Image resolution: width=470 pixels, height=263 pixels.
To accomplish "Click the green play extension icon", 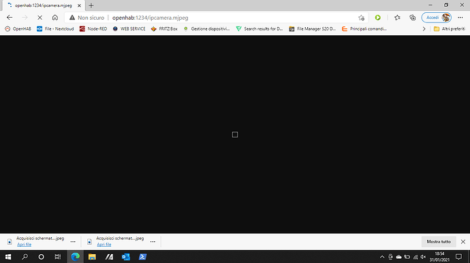I will tap(377, 18).
